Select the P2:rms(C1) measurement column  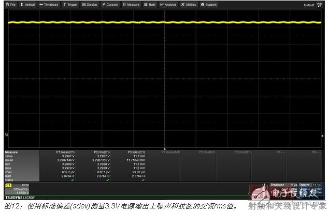pyautogui.click(x=92, y=166)
